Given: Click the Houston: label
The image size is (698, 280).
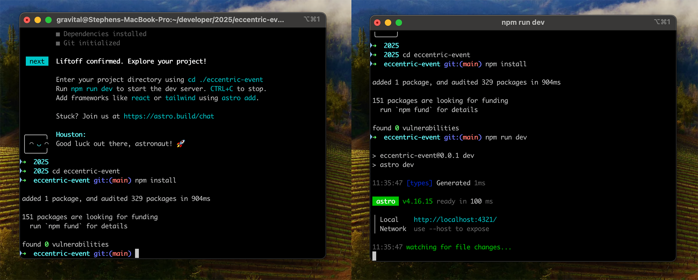Looking at the screenshot, I should 71,134.
